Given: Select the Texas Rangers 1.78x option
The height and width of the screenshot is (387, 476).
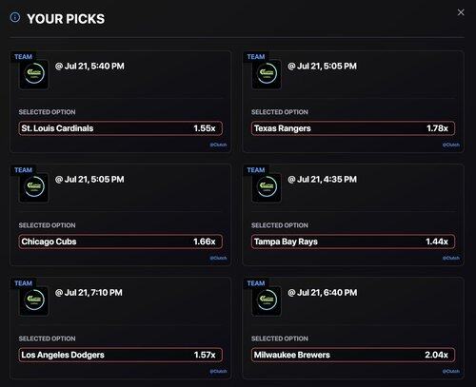Looking at the screenshot, I should (x=353, y=128).
